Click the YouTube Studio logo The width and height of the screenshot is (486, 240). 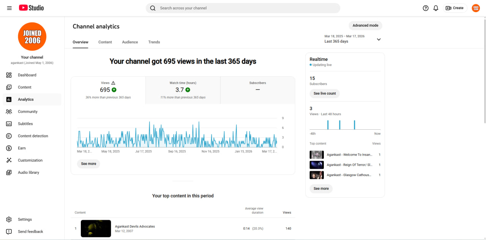31,8
